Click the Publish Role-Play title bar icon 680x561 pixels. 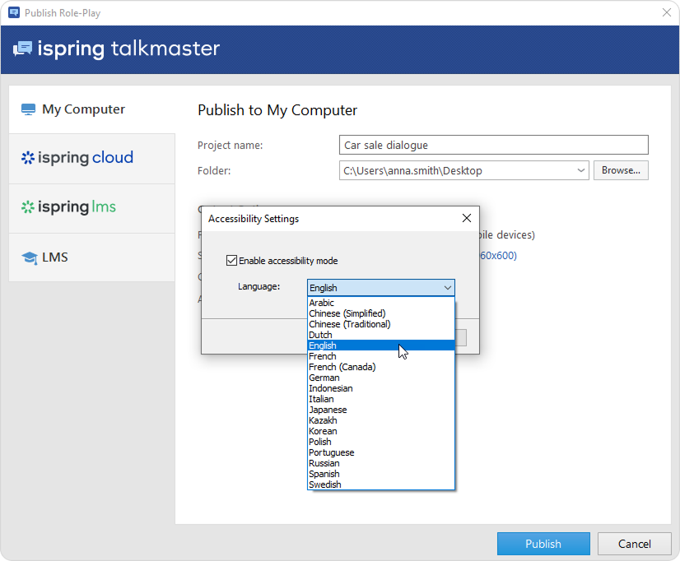click(x=13, y=13)
